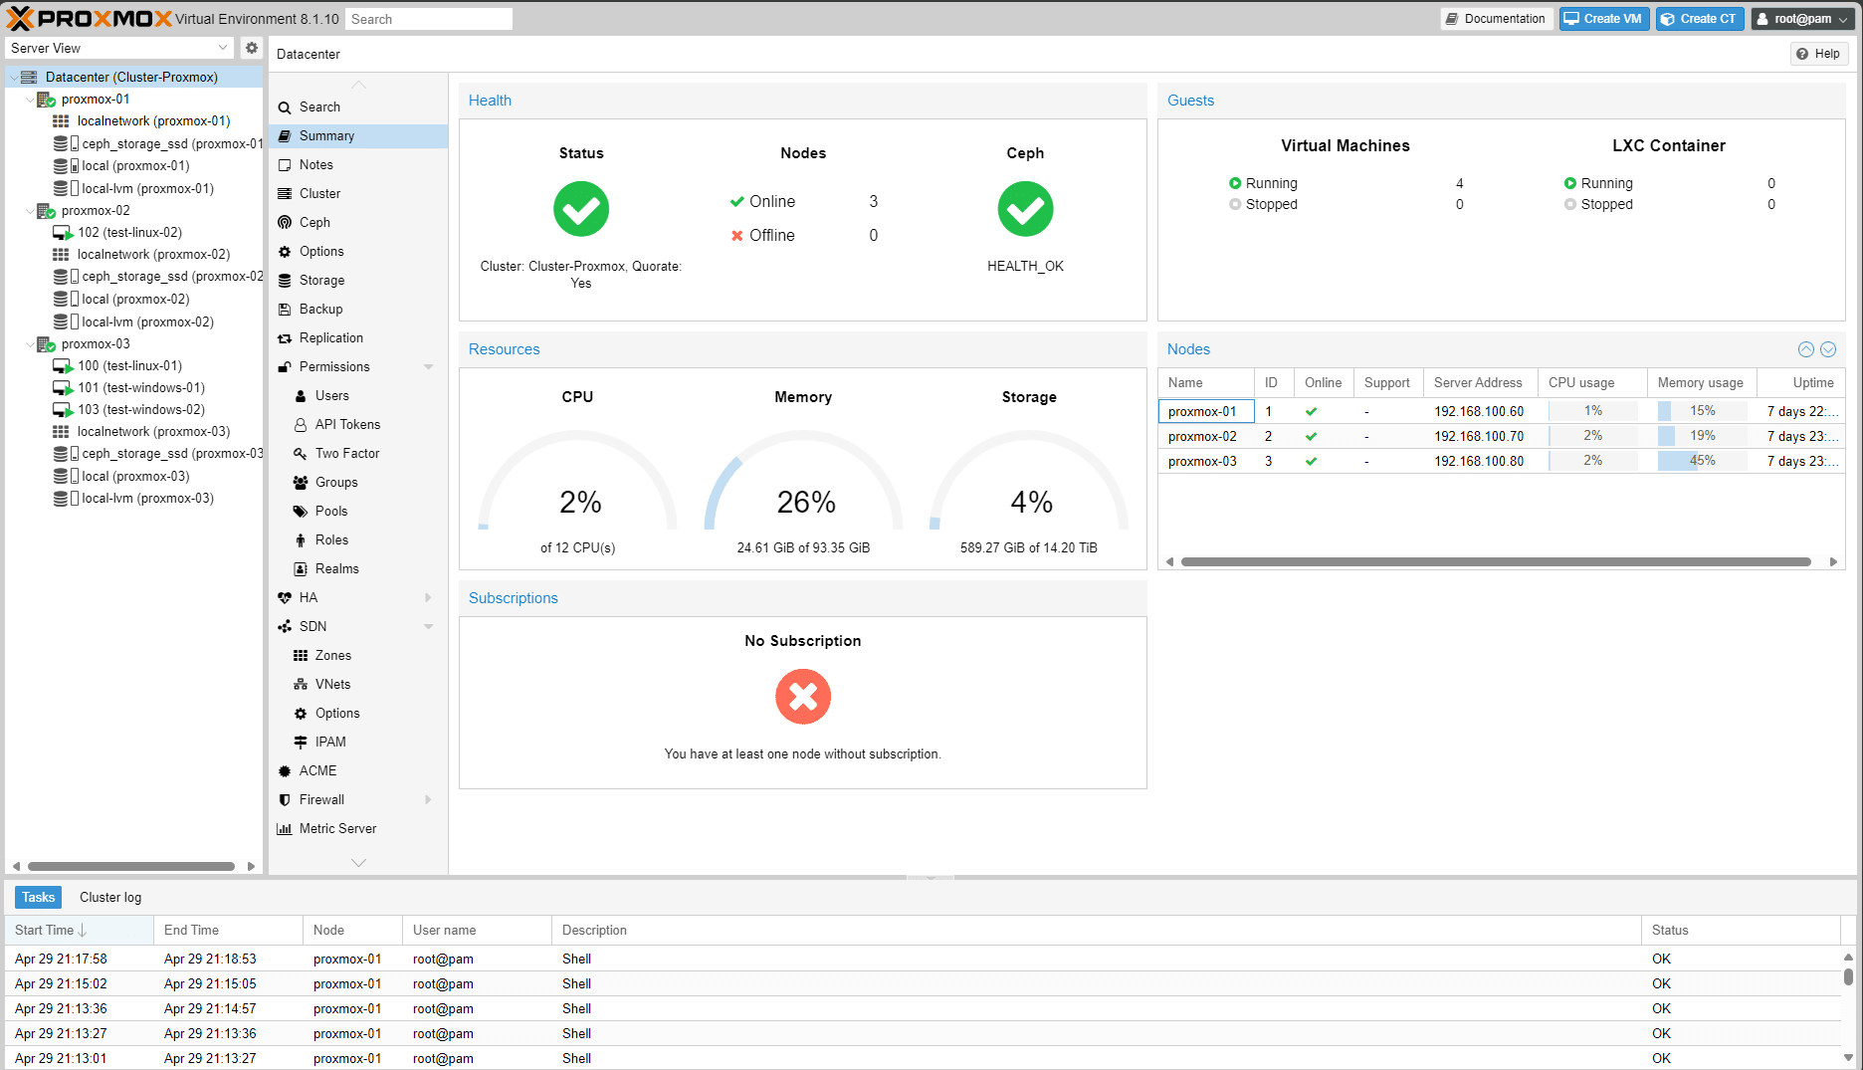1863x1070 pixels.
Task: Click the Realms icon
Action: 301,569
